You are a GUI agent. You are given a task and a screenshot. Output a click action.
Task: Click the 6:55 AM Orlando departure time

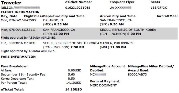(61, 24)
